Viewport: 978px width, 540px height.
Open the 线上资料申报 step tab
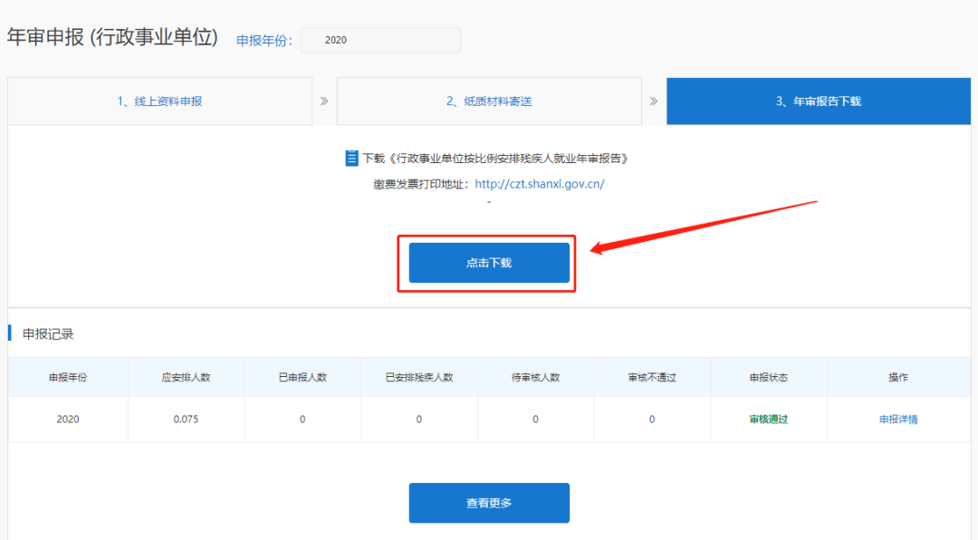pyautogui.click(x=159, y=101)
